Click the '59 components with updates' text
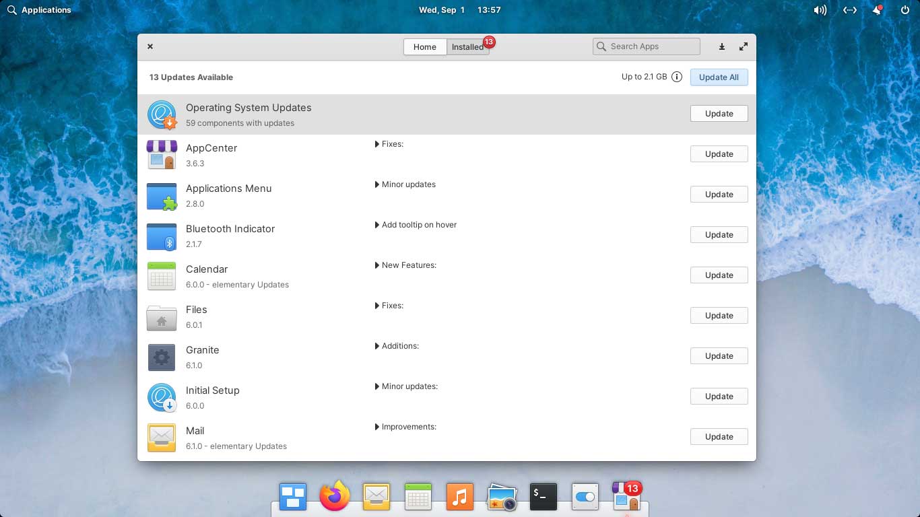Image resolution: width=920 pixels, height=517 pixels. pos(240,123)
